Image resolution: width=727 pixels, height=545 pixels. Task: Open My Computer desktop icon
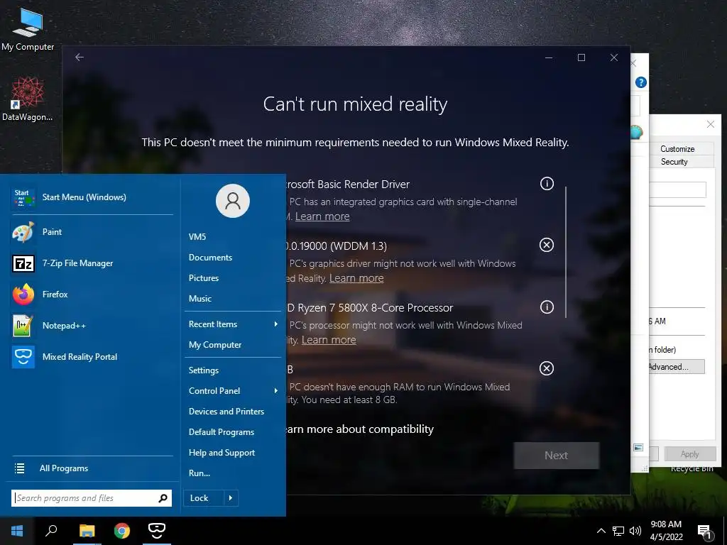coord(28,28)
